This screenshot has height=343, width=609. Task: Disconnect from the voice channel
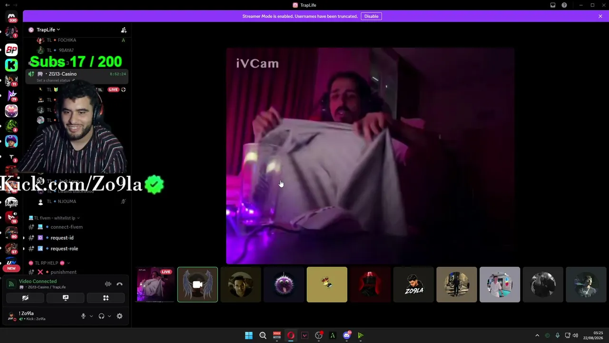coord(119,284)
